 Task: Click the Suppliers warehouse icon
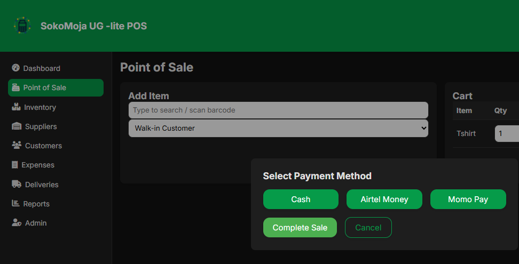pos(17,126)
